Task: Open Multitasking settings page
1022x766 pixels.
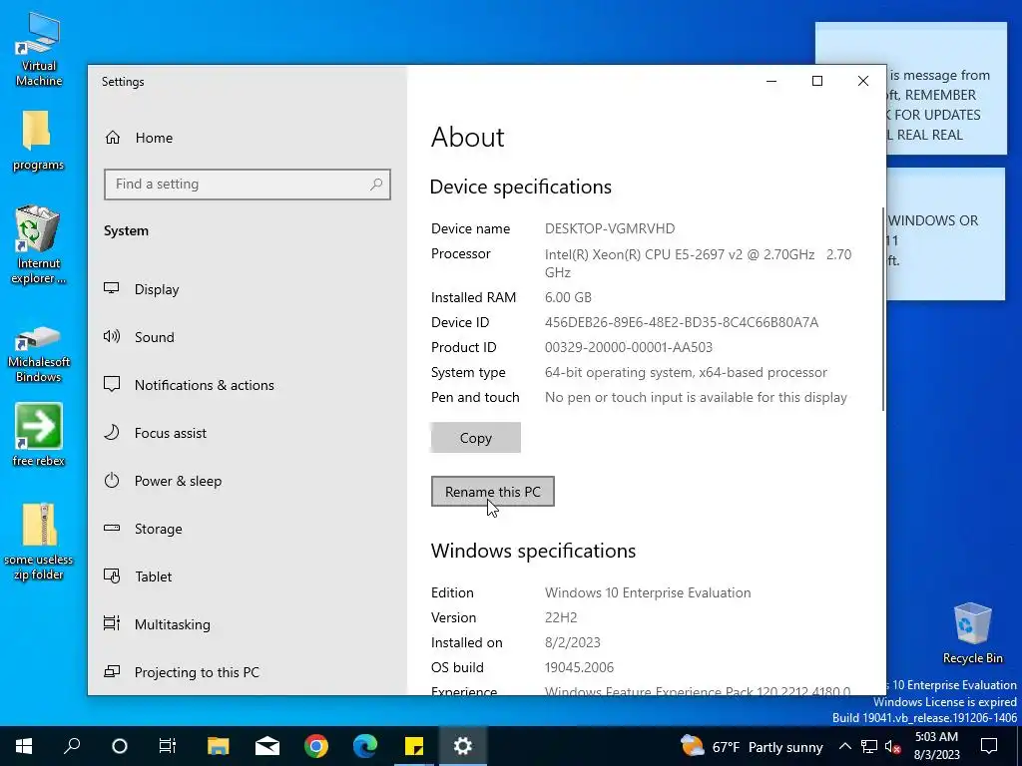Action: point(248,624)
